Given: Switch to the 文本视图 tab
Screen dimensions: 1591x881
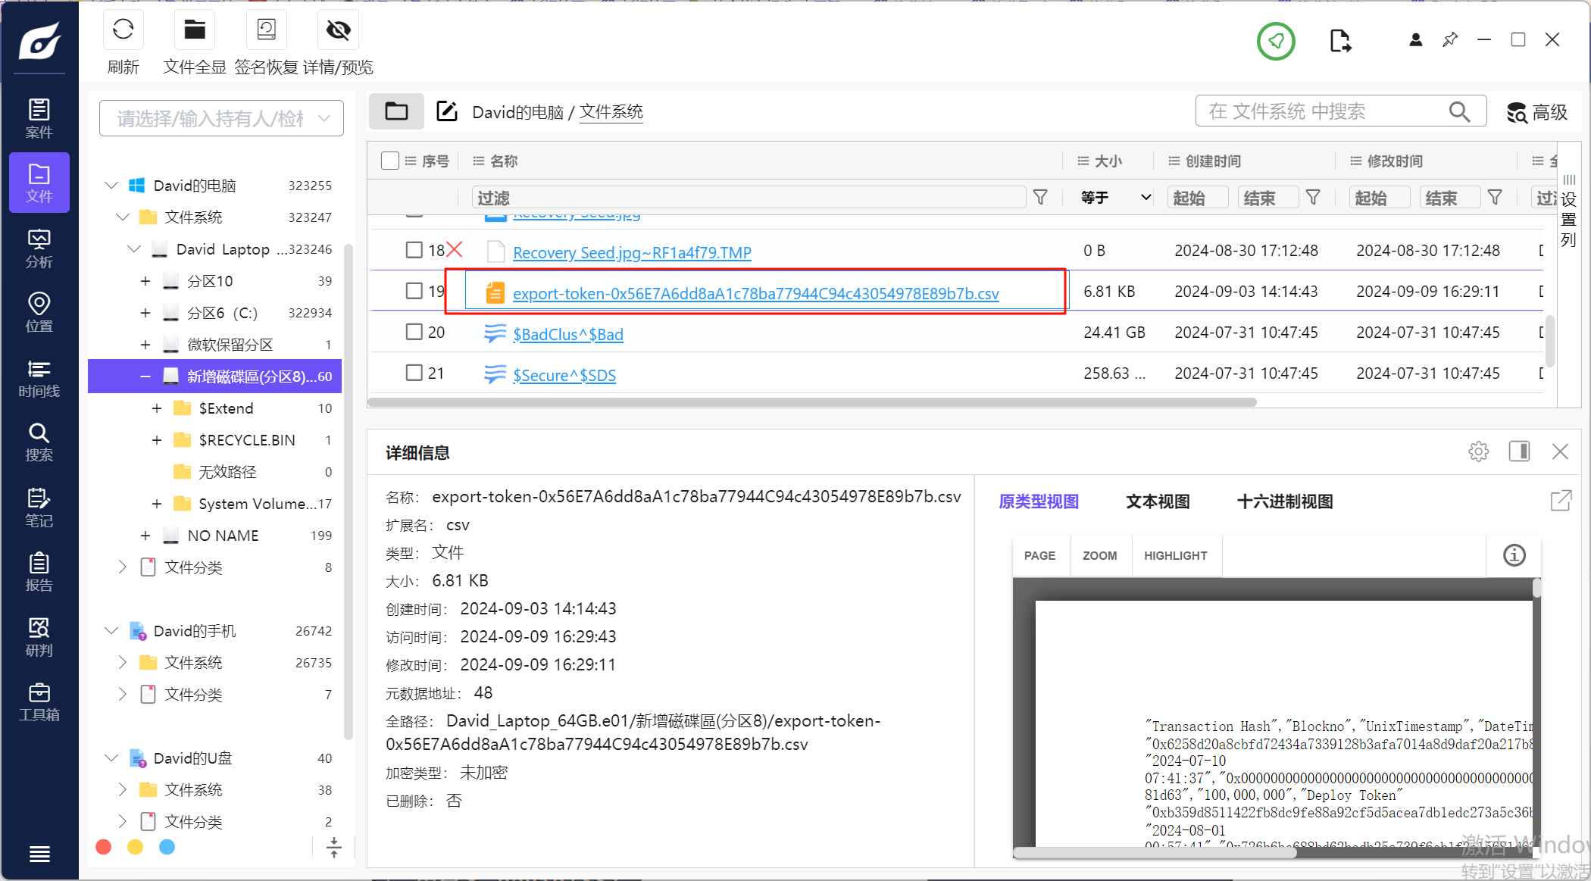Looking at the screenshot, I should click(1158, 501).
